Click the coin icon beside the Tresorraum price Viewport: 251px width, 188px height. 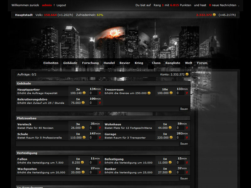pos(171,93)
